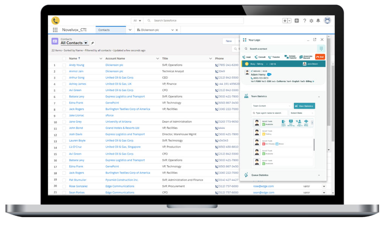Check the checkbox for Arthur Song
This screenshot has height=225, width=386.
point(64,78)
